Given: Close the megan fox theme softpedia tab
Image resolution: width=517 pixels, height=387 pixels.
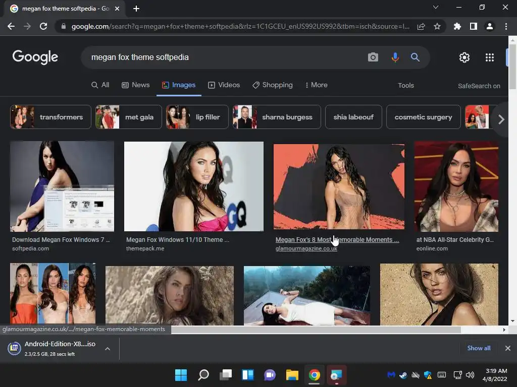Looking at the screenshot, I should 117,9.
